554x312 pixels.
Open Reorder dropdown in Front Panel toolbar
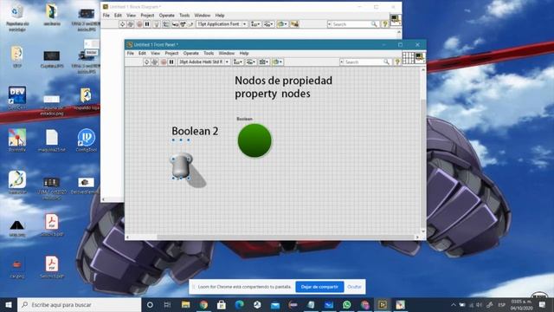click(277, 62)
